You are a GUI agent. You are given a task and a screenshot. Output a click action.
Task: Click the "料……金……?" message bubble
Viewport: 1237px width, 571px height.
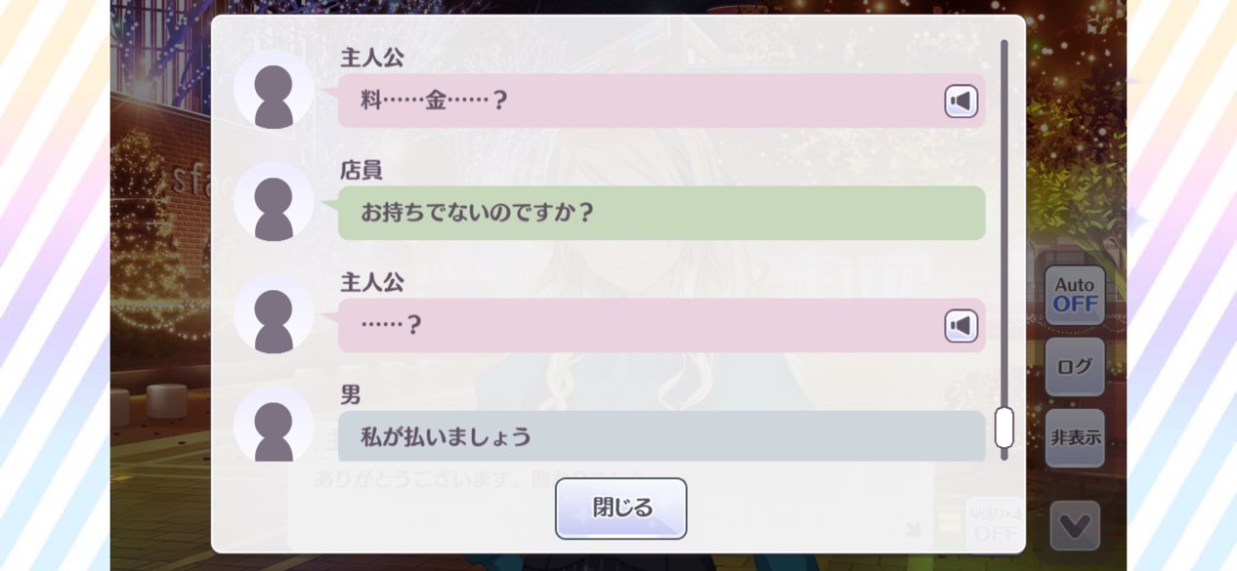click(635, 102)
